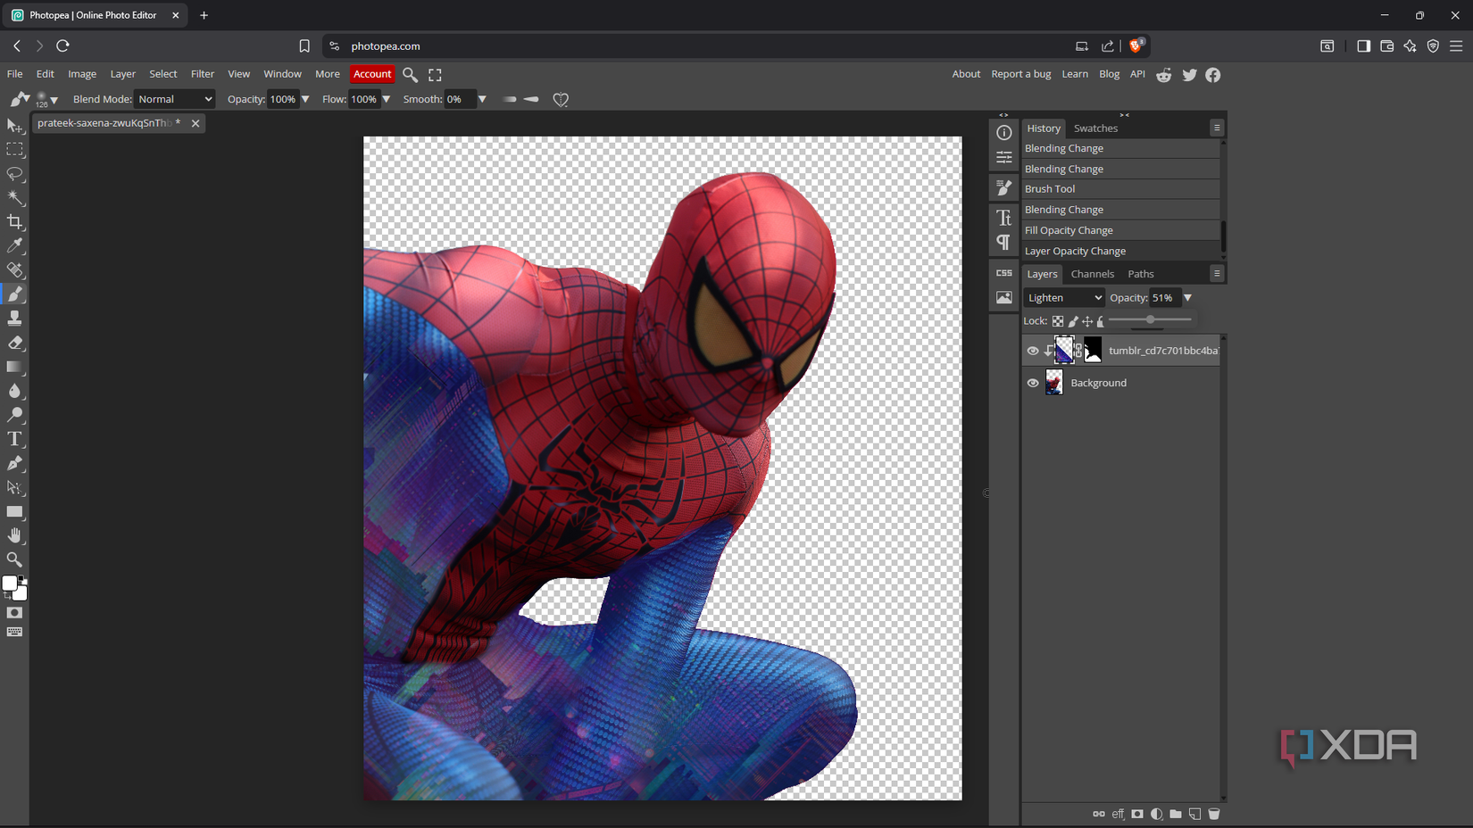This screenshot has width=1473, height=828.
Task: Open the layer Opacity dropdown arrow
Action: coord(1187,297)
